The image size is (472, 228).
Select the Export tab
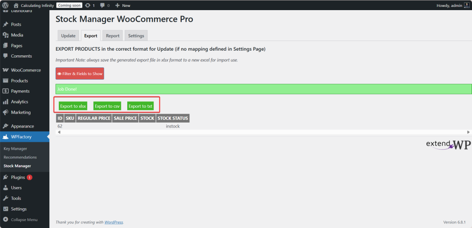coord(91,35)
